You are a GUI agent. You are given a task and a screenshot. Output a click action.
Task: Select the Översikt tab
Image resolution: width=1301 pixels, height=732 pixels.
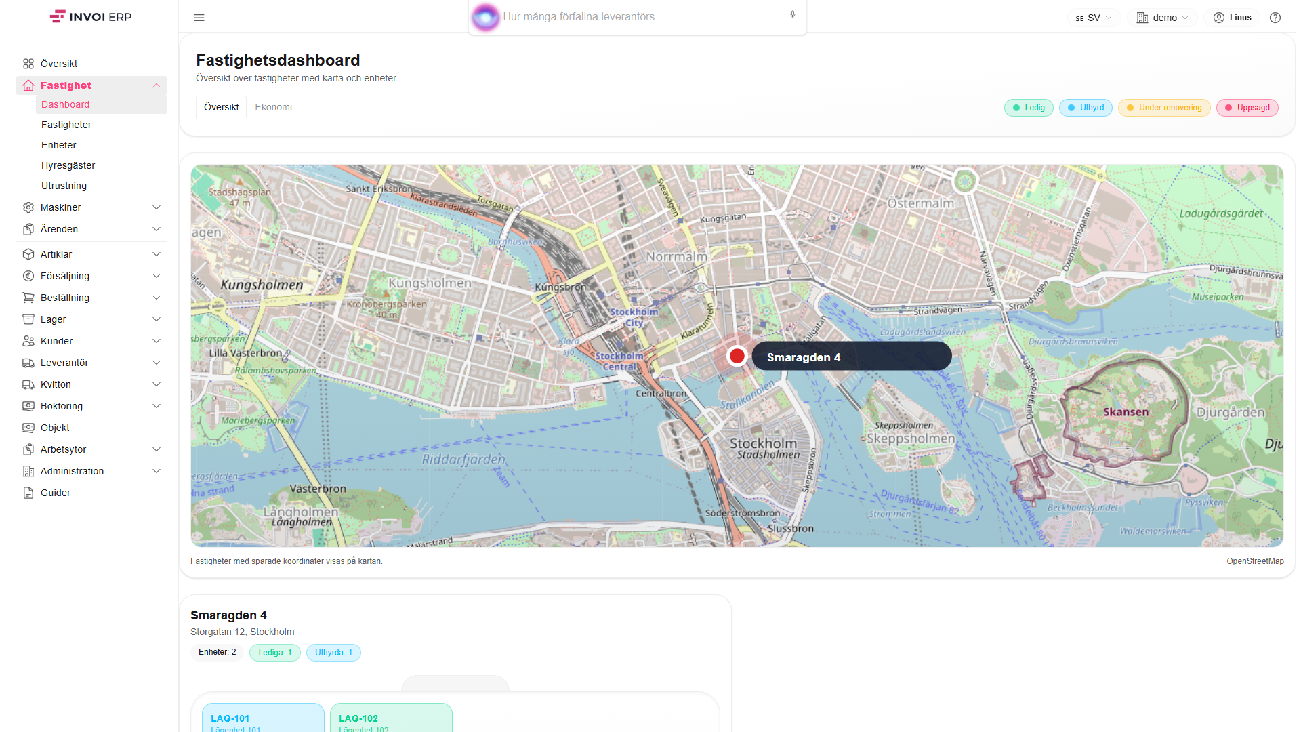coord(222,107)
